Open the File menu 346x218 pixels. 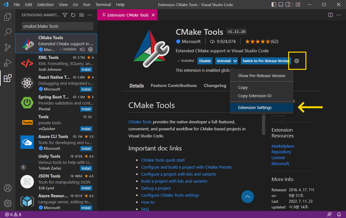click(x=17, y=5)
